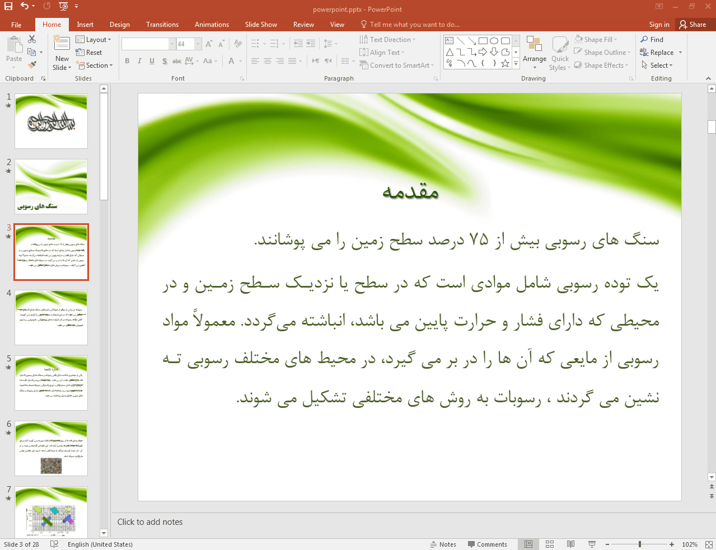
Task: Open the font name combo box dropdown arrow
Action: click(x=172, y=44)
